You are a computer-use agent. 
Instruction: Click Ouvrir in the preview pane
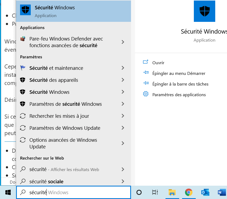(x=158, y=63)
